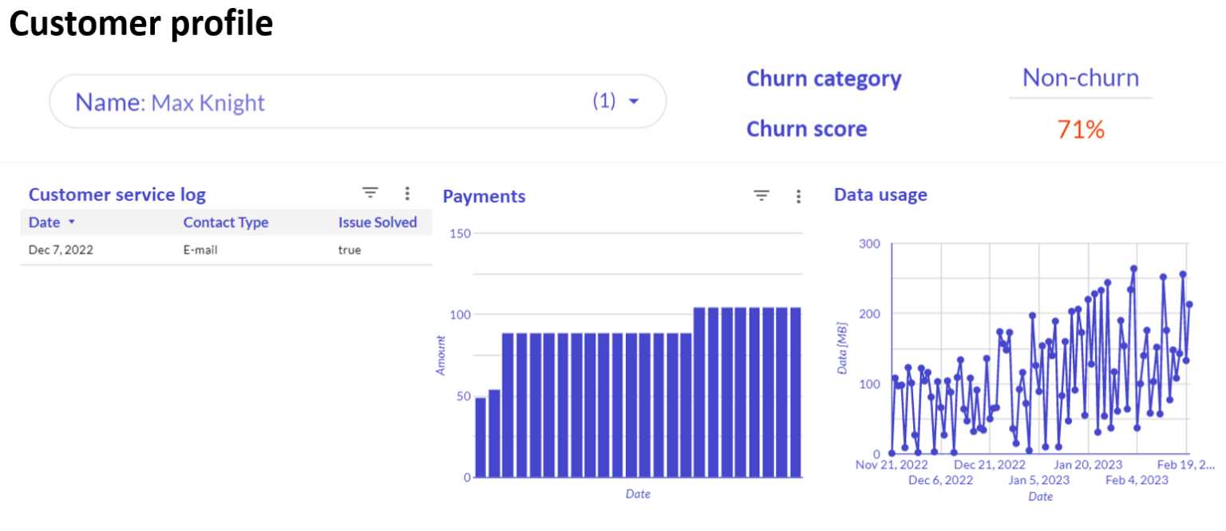1226x531 pixels.
Task: Expand the Name slicer dropdown
Action: pos(635,100)
